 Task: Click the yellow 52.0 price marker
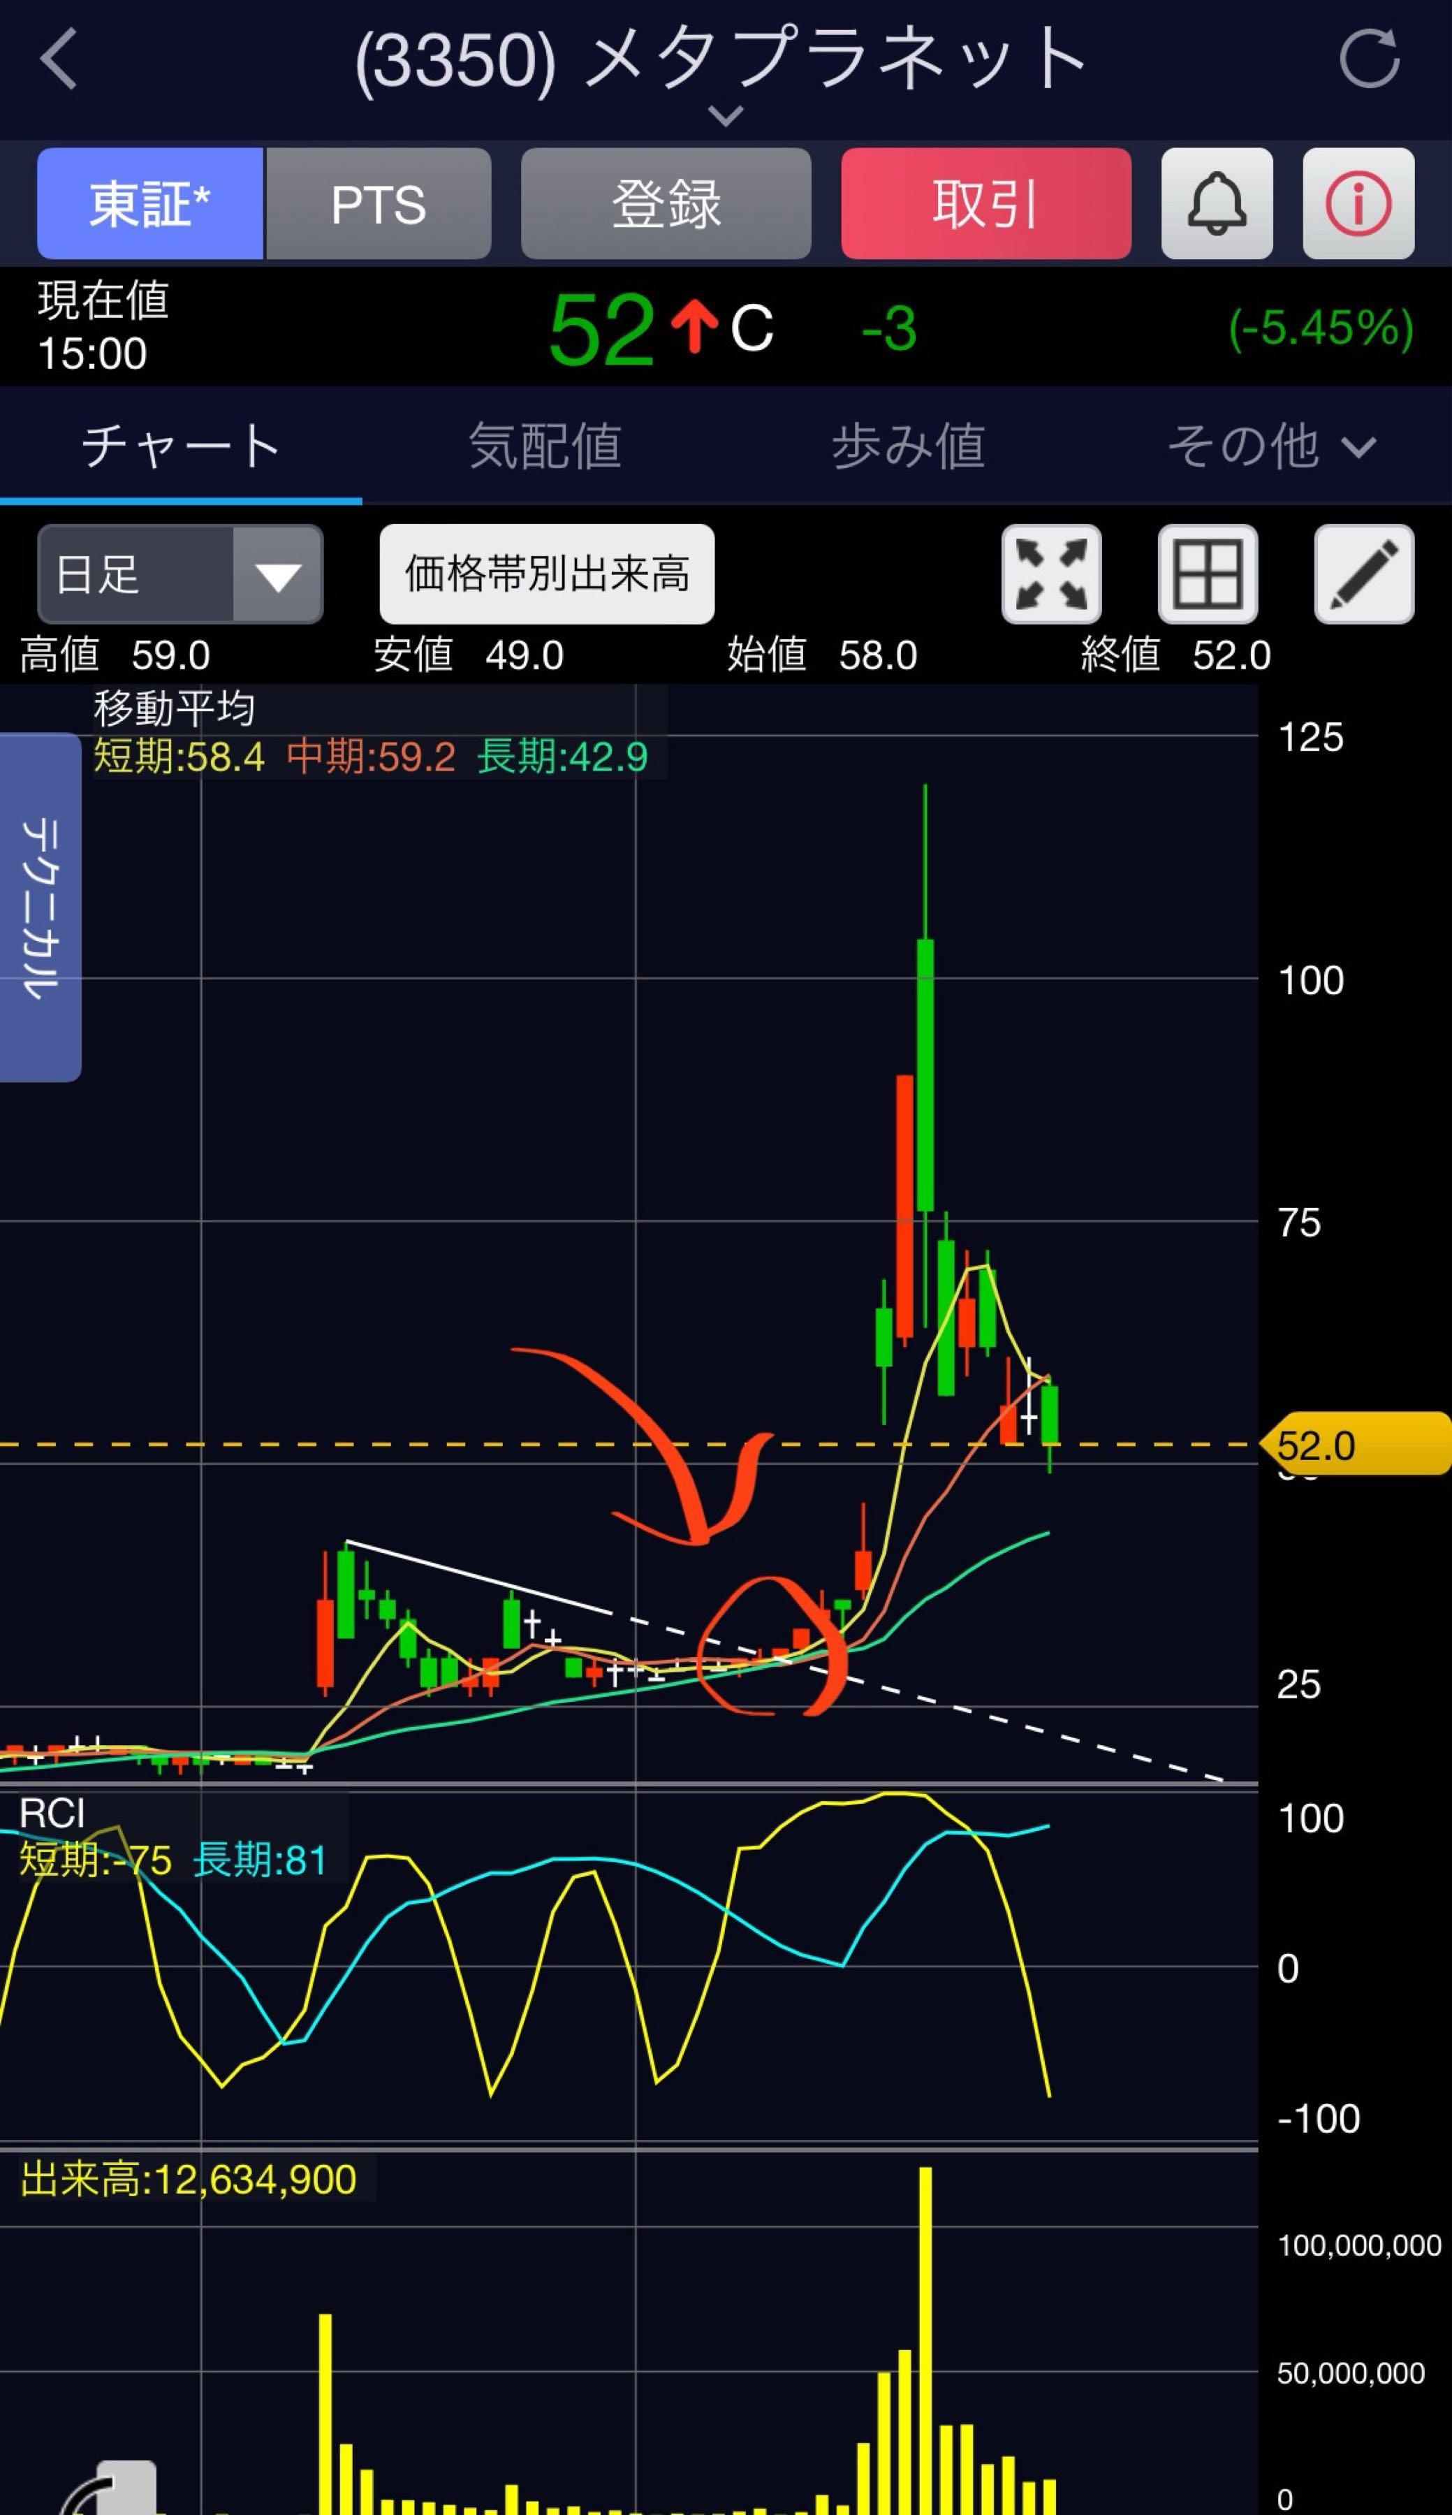click(1354, 1443)
